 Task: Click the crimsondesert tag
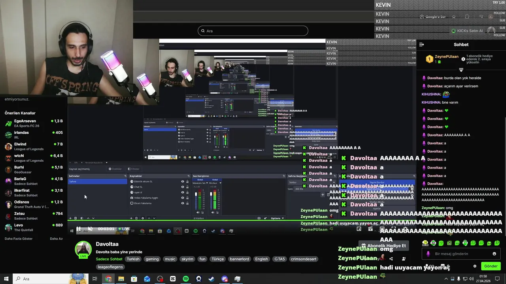coord(303,259)
